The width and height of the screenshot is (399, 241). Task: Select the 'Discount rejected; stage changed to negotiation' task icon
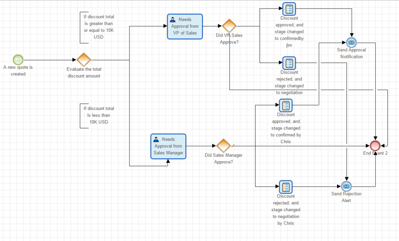(289, 63)
